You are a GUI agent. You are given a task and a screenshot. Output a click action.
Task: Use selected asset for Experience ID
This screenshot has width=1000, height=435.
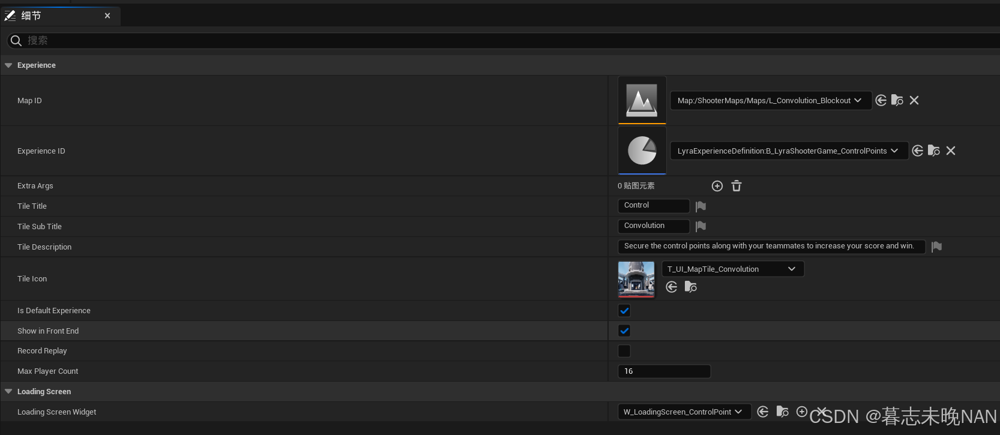point(918,151)
